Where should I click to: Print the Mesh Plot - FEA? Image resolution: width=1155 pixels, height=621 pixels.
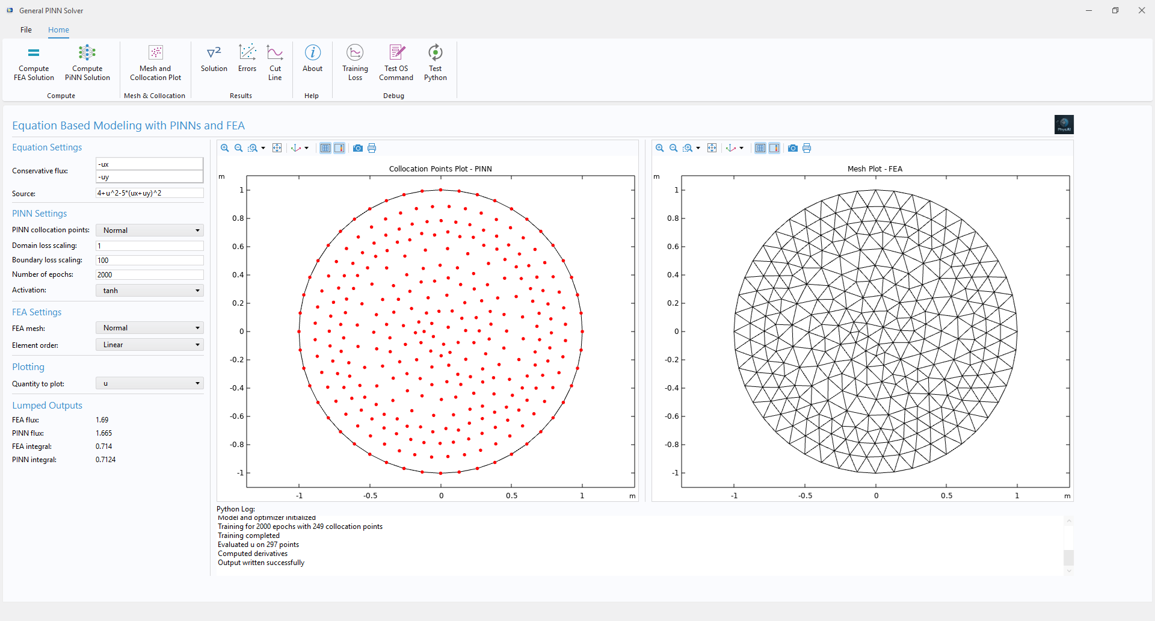(806, 148)
